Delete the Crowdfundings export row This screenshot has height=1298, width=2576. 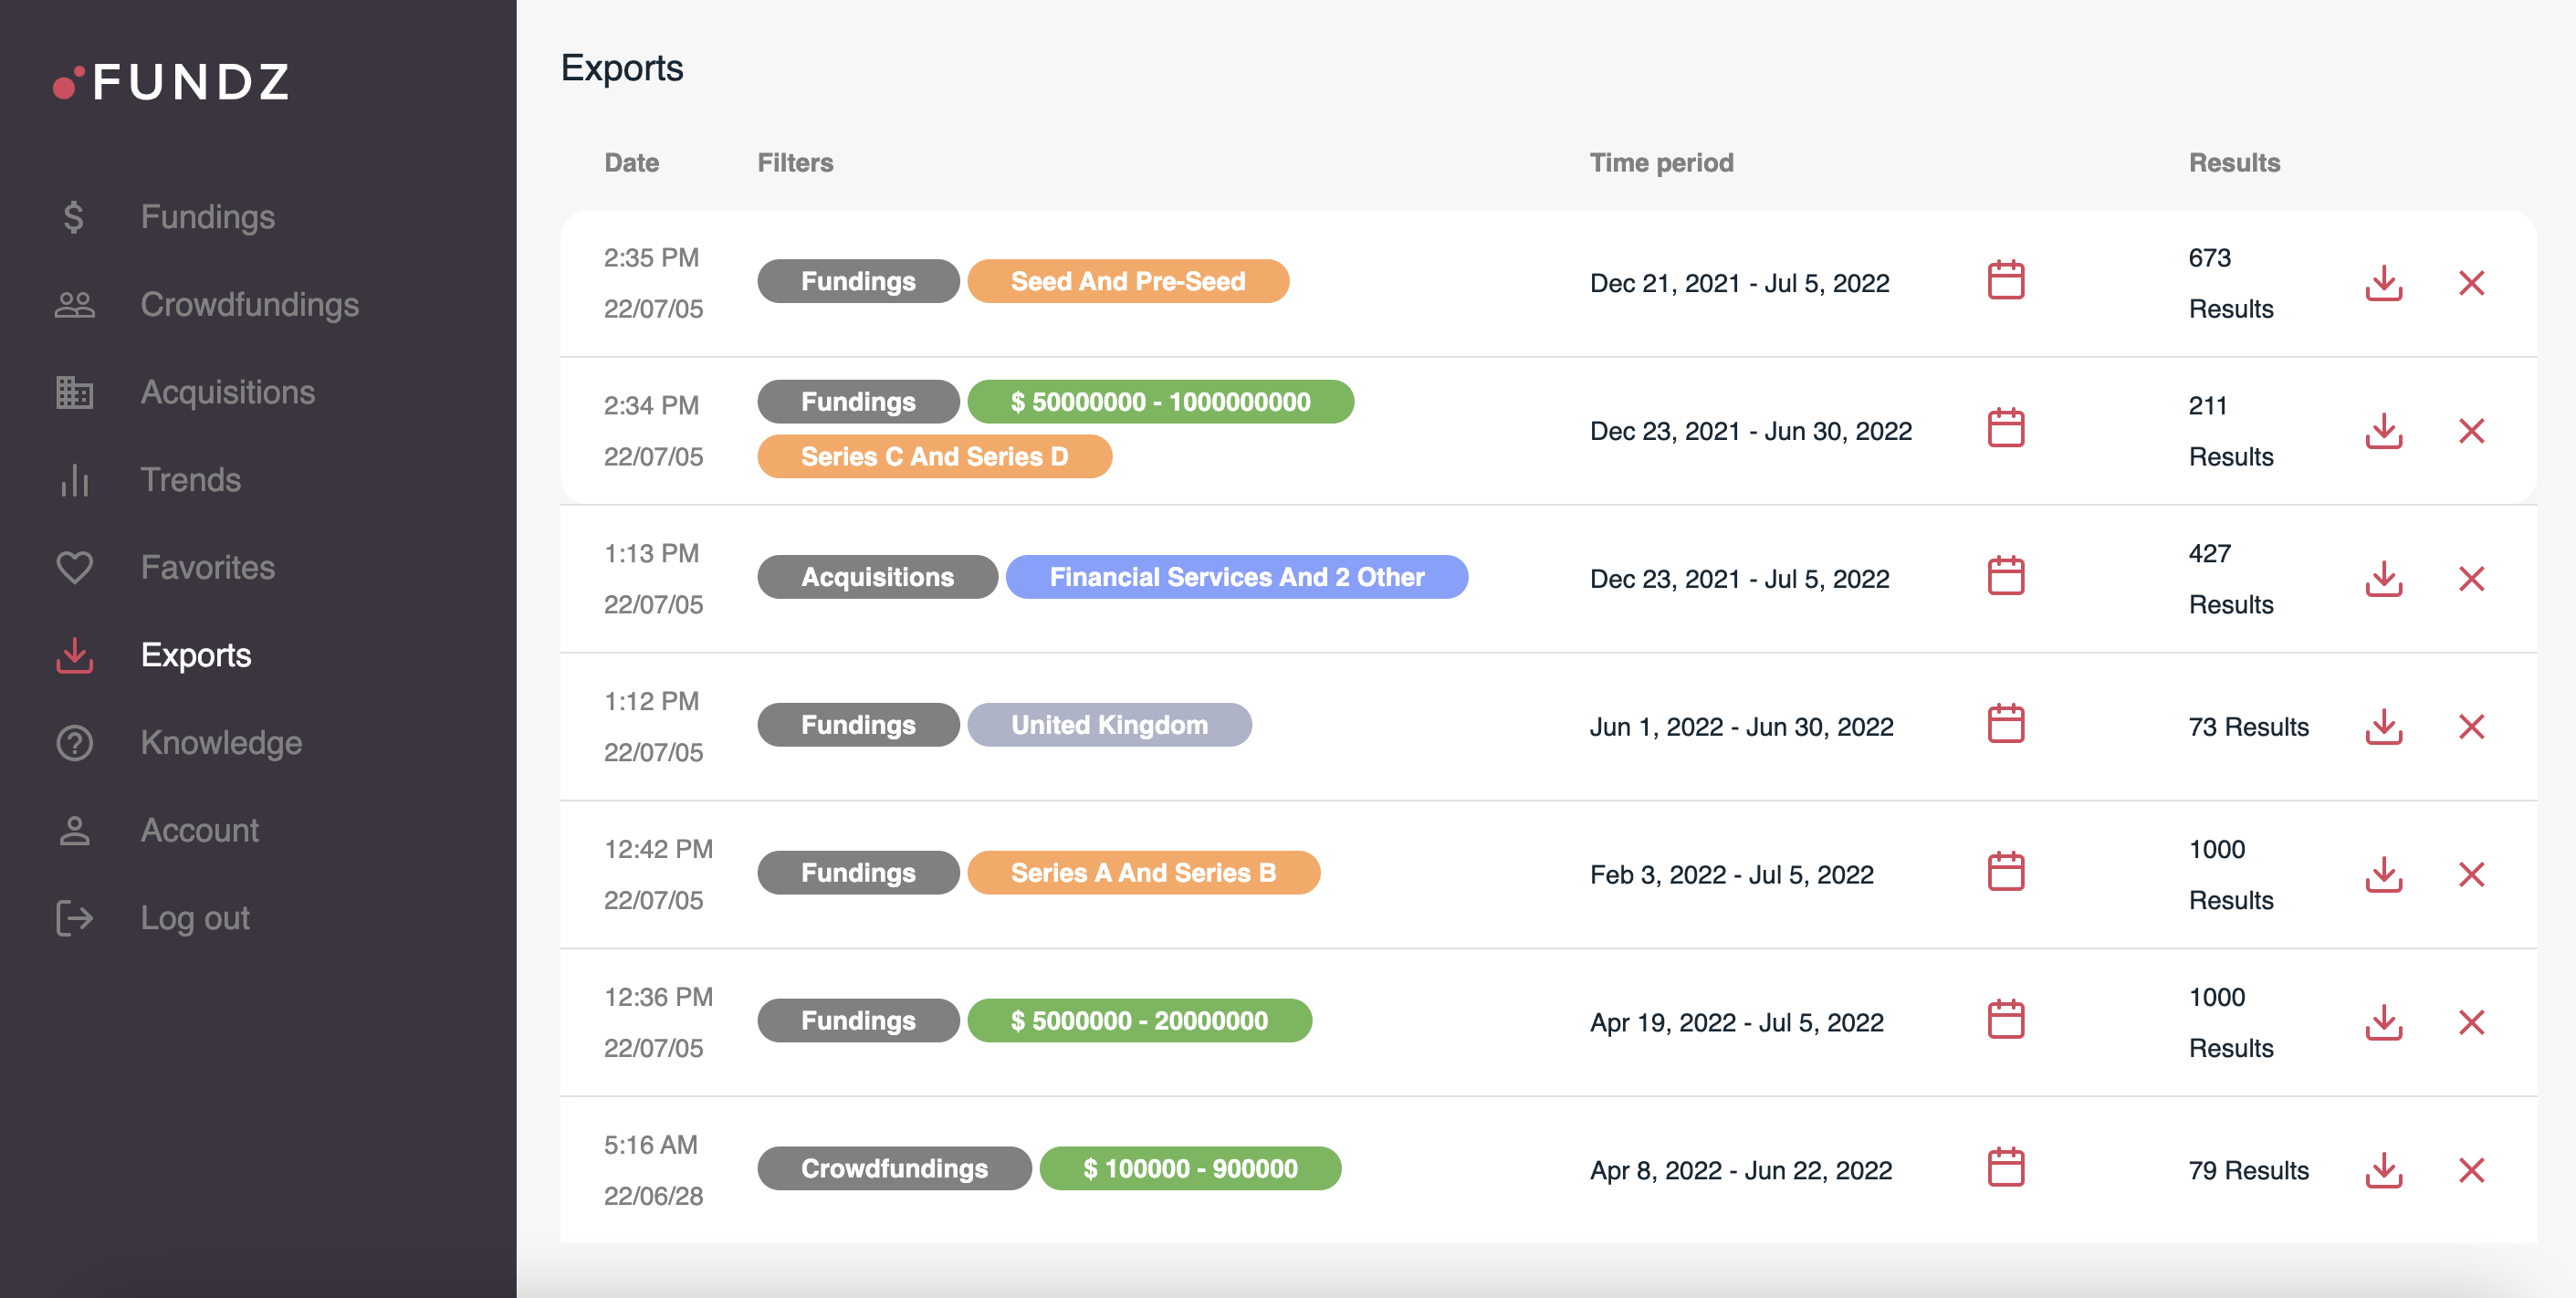(x=2471, y=1170)
